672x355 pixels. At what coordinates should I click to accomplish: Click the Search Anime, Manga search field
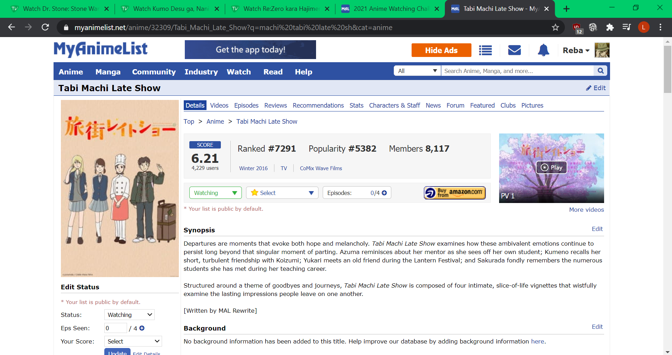pyautogui.click(x=517, y=71)
